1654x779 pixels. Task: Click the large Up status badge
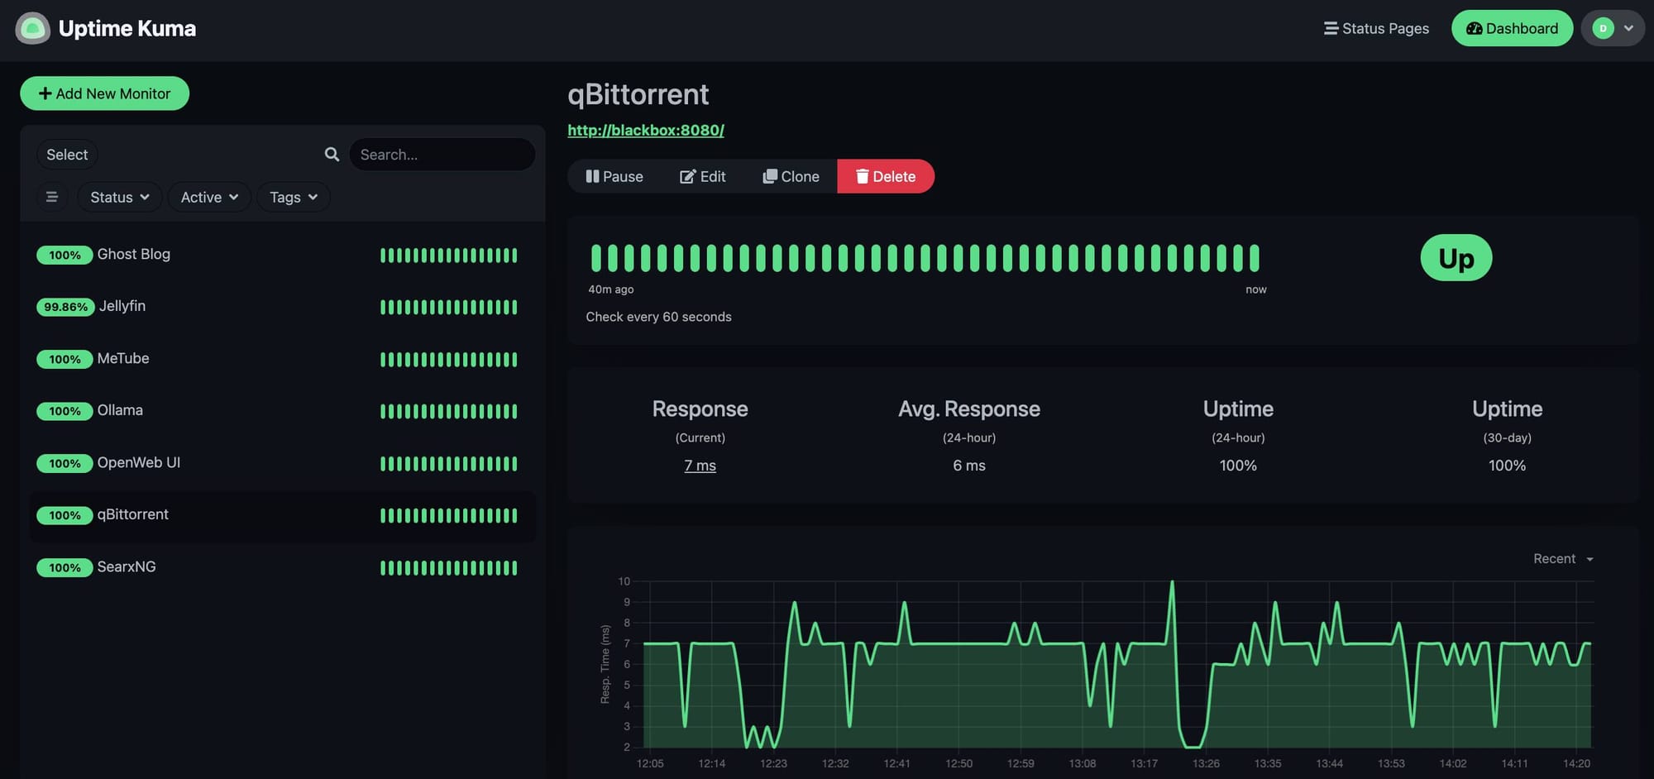coord(1456,258)
